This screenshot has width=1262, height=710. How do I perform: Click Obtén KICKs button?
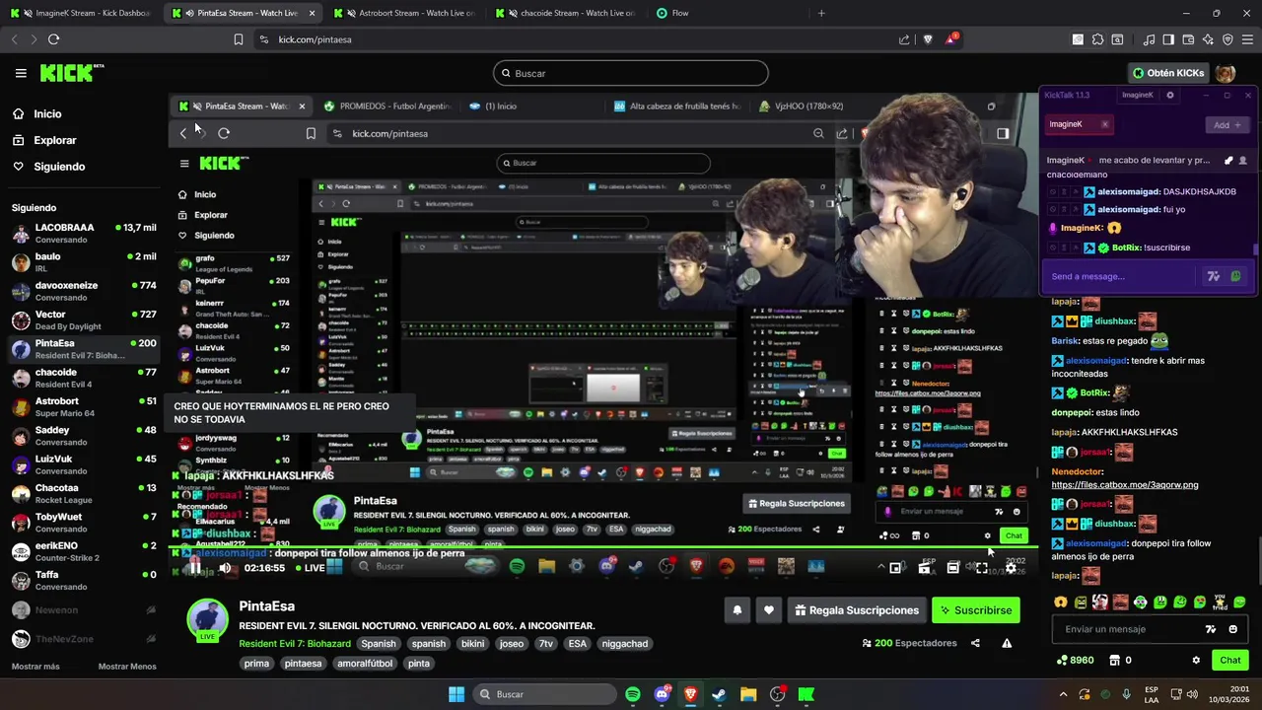click(x=1167, y=73)
